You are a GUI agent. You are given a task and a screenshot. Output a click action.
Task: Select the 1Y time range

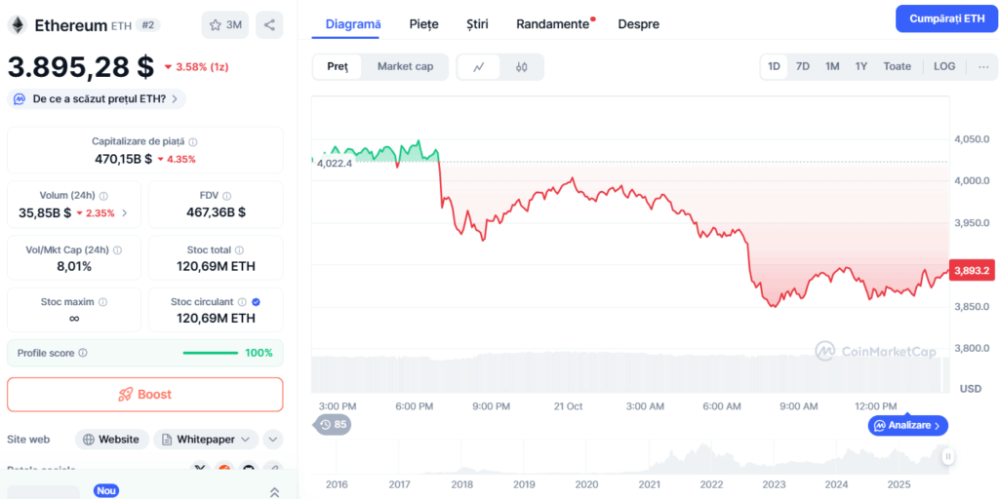pos(861,67)
